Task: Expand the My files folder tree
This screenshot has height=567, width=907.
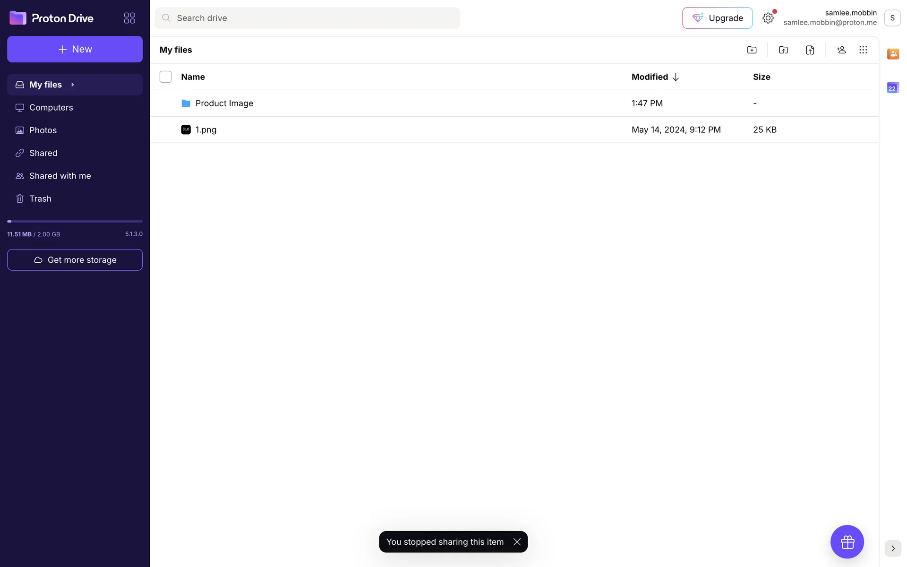Action: click(73, 85)
